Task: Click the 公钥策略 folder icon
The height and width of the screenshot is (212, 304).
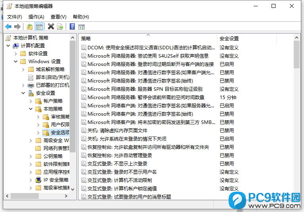Action: tap(38, 156)
